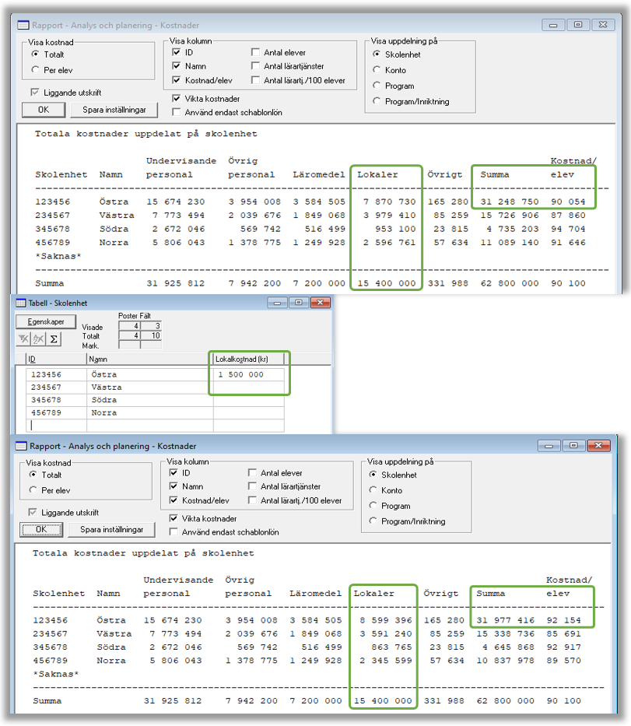The height and width of the screenshot is (726, 631).
Task: Toggle Liggande utskrift in upper Rapport window
Action: pos(35,93)
